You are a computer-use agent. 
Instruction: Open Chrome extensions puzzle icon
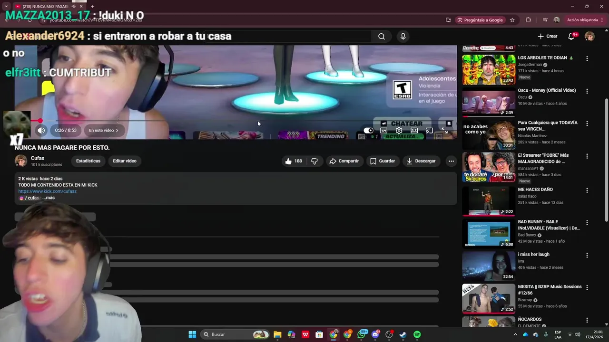(x=528, y=20)
